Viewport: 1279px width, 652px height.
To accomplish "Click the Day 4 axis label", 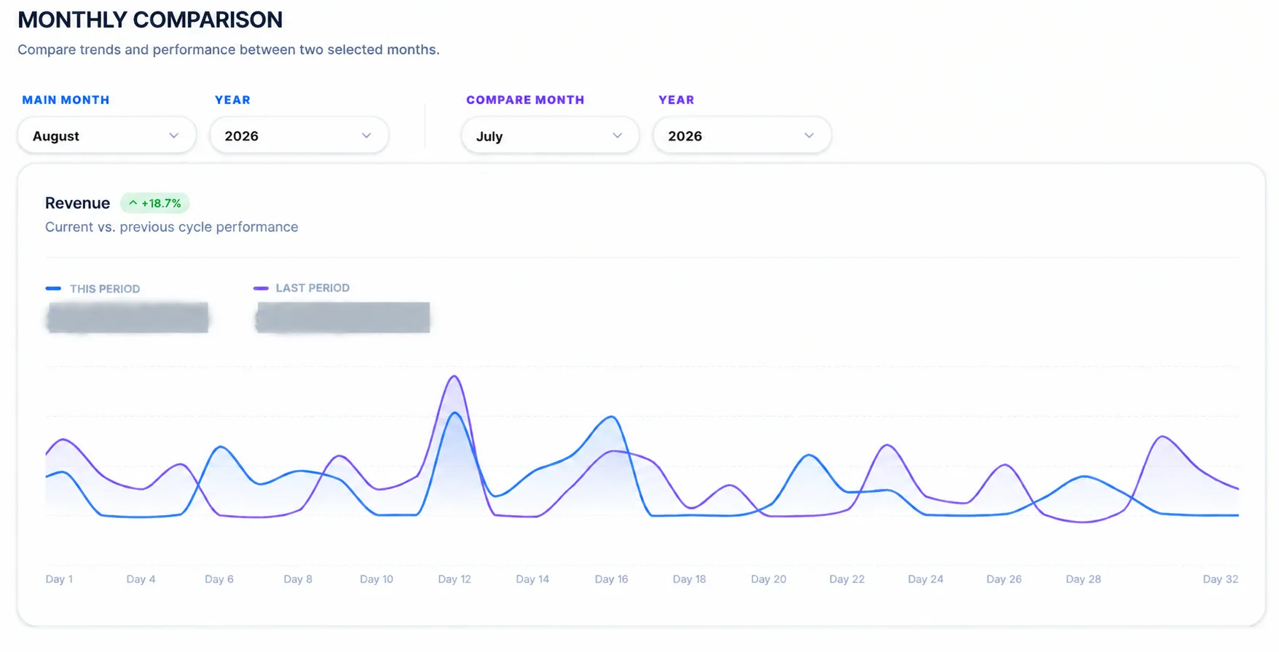I will [x=141, y=579].
